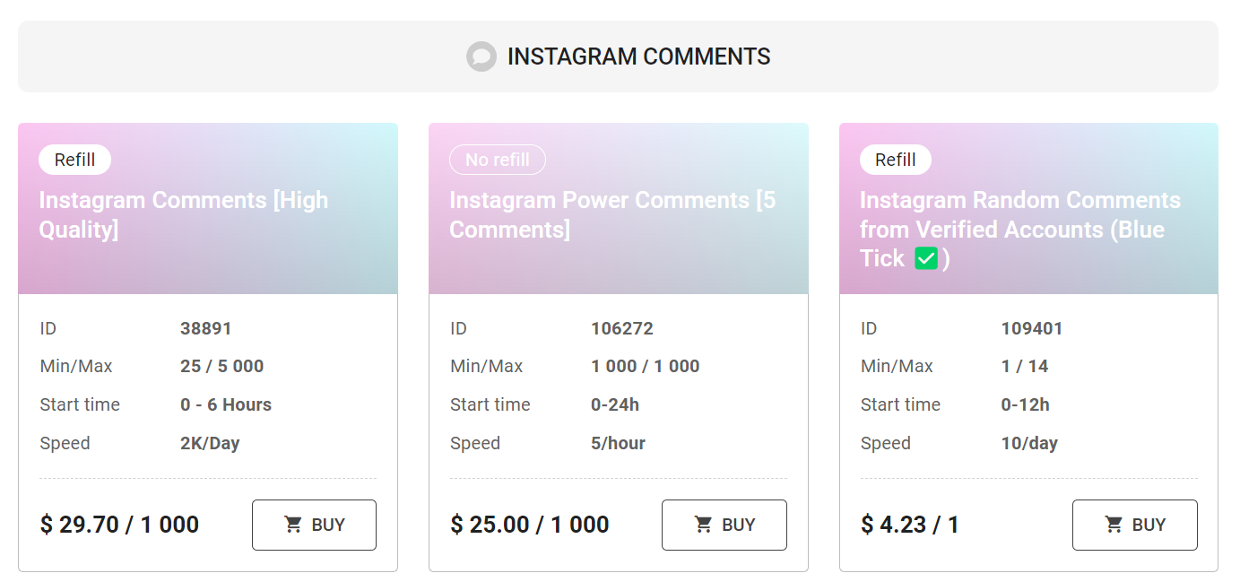Open Instagram Comments [High Quality] title
The width and height of the screenshot is (1240, 582).
pos(184,214)
